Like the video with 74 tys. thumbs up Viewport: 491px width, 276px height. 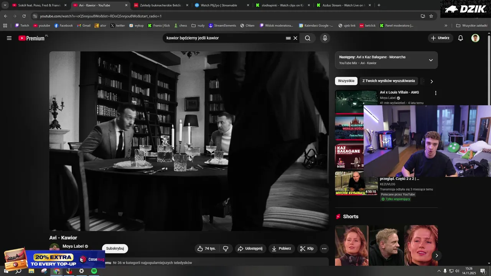[x=207, y=248]
